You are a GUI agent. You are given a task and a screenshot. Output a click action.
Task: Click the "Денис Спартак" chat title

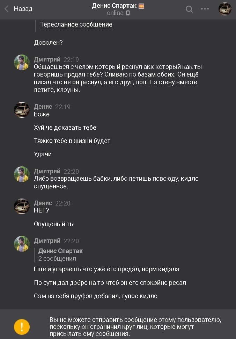[x=114, y=6]
